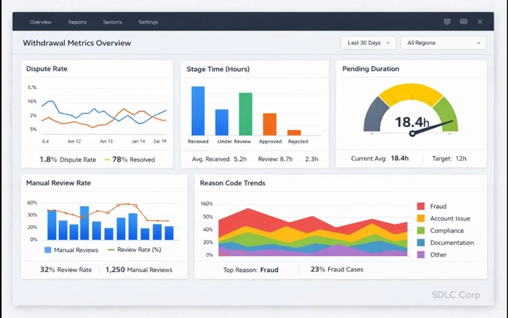Close the dashboard with X icon
508x318 pixels.
pyautogui.click(x=480, y=21)
